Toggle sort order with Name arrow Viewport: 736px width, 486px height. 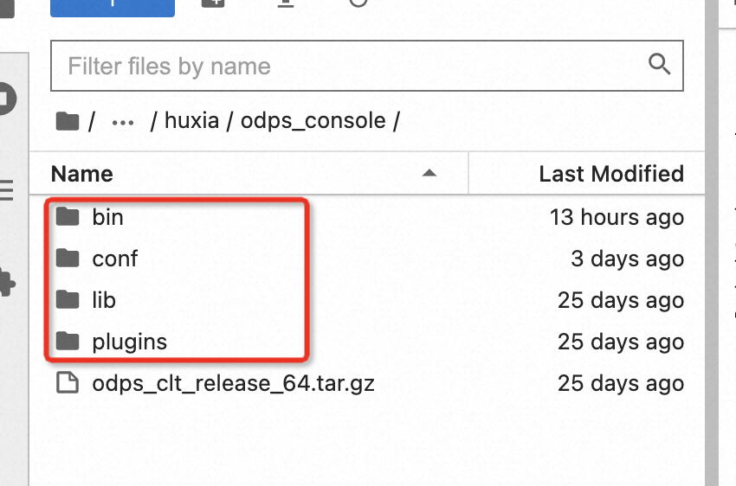(429, 174)
